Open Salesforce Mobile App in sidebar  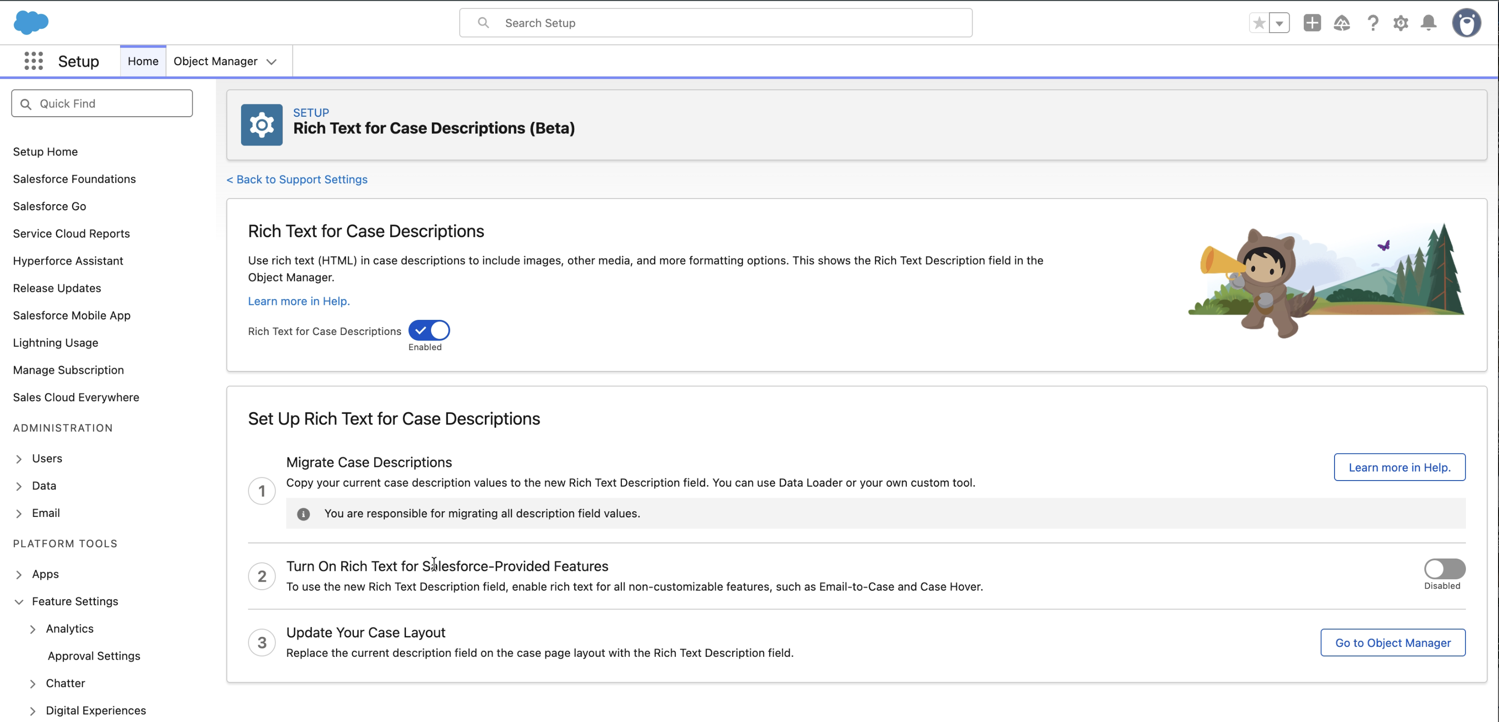71,315
